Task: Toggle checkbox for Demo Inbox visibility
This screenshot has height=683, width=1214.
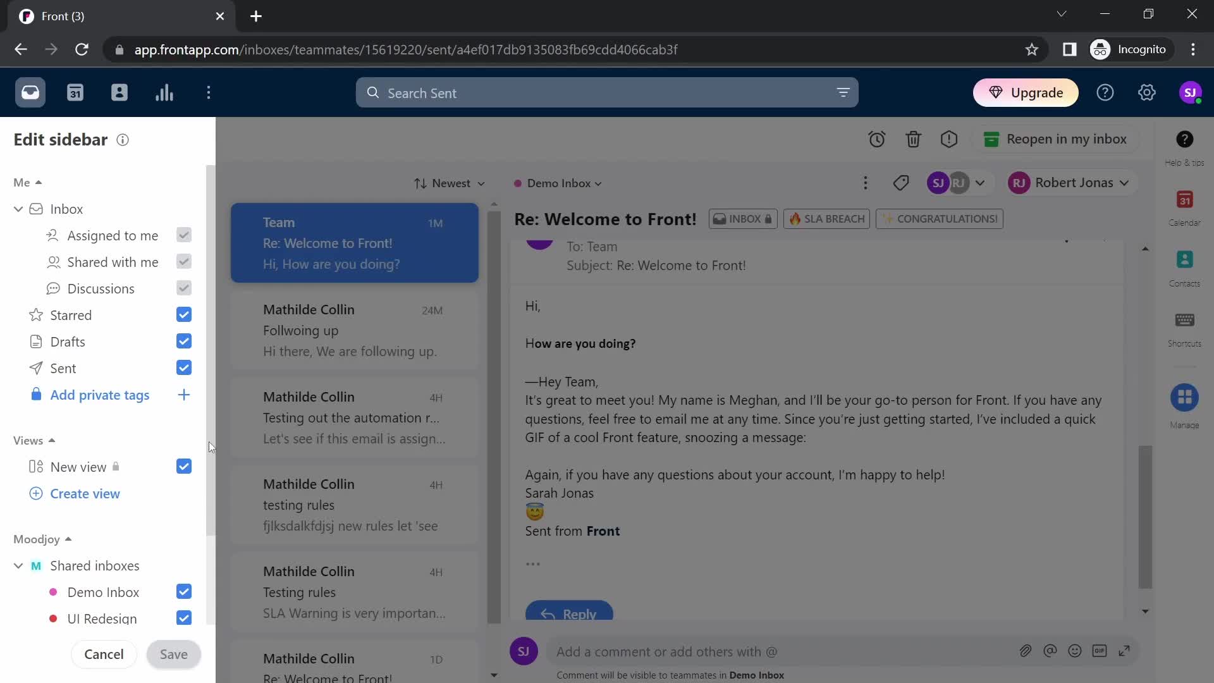Action: coord(183,592)
